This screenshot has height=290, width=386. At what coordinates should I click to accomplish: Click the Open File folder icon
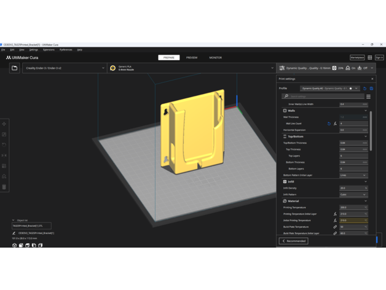pos(15,68)
